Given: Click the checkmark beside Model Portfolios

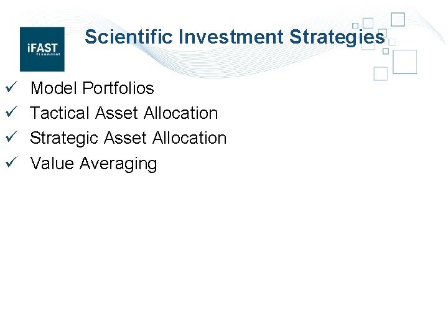Looking at the screenshot, I should [x=11, y=86].
